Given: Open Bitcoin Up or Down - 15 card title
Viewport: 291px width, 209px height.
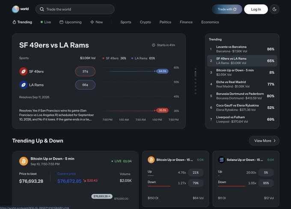Looking at the screenshot, I should pos(175,160).
